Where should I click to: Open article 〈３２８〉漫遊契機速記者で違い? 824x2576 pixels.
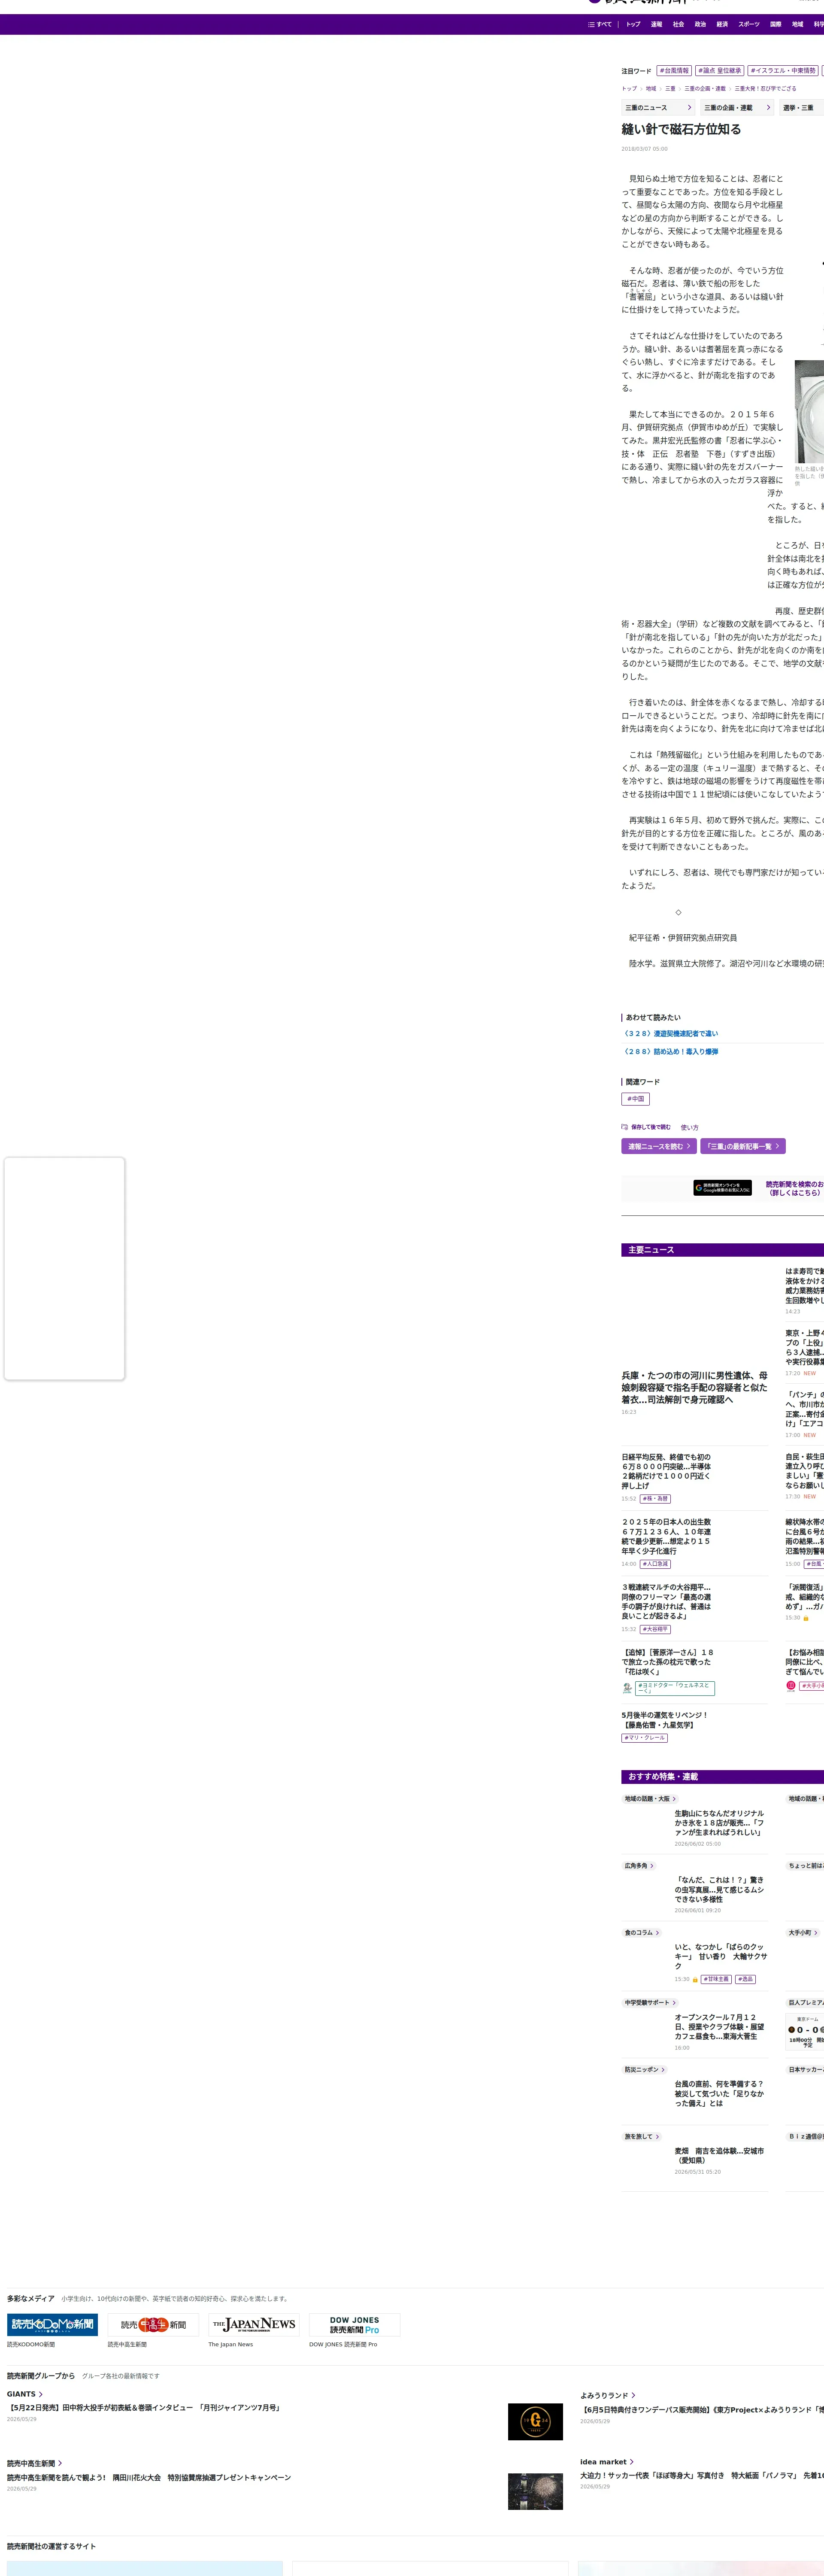point(670,1034)
